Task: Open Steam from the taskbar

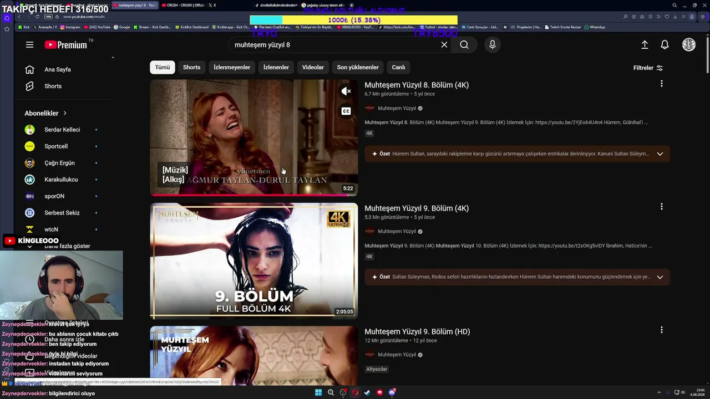Action: (x=367, y=392)
